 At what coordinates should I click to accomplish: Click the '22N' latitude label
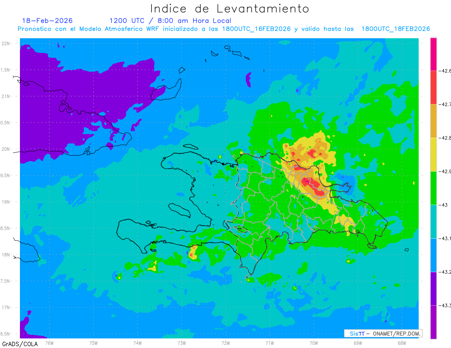[x=6, y=43]
